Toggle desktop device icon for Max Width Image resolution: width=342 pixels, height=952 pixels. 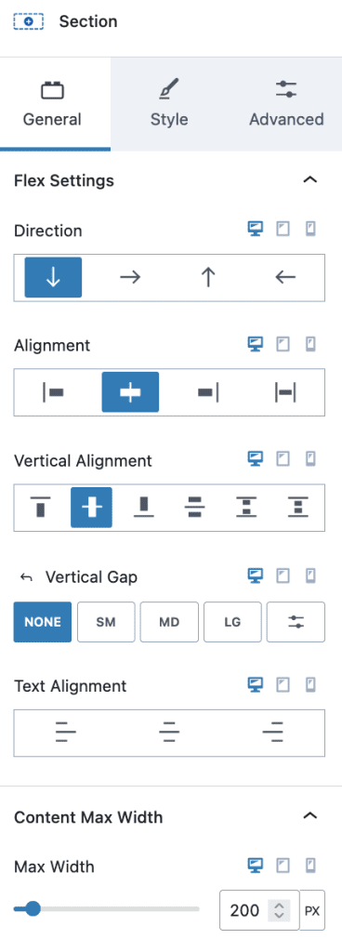(x=256, y=866)
